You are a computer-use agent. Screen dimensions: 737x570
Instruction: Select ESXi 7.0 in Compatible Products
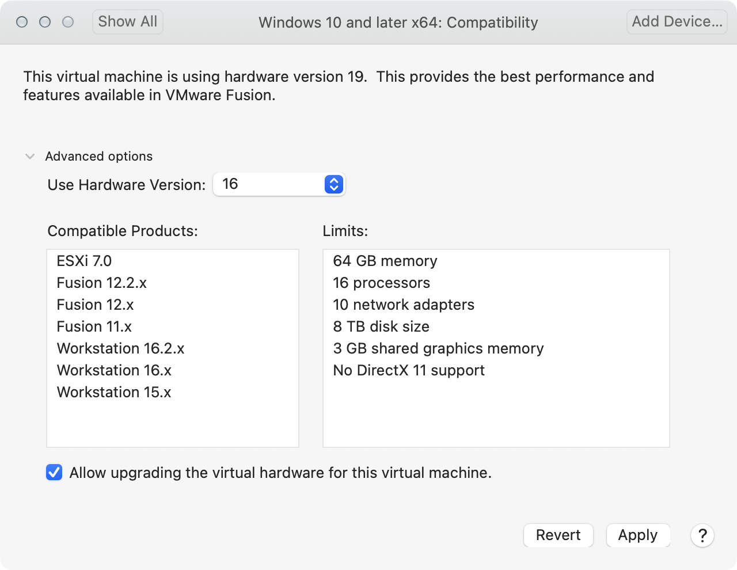[84, 261]
